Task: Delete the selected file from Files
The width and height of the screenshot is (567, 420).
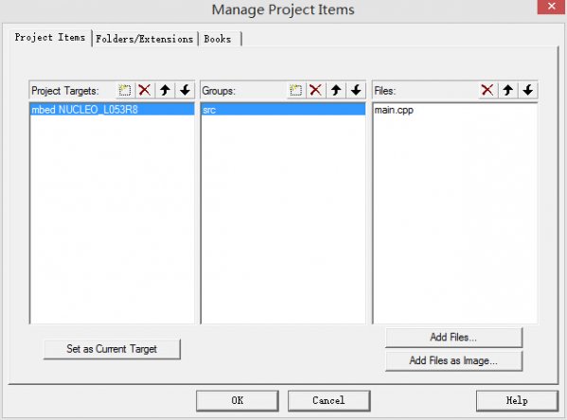Action: point(487,90)
